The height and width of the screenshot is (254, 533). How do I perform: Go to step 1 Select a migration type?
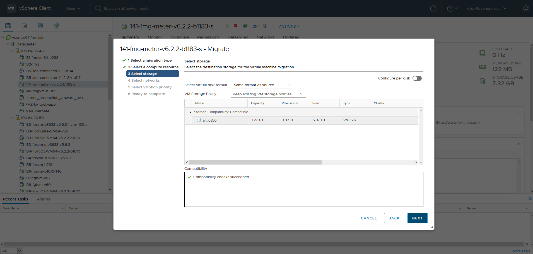[x=149, y=61]
